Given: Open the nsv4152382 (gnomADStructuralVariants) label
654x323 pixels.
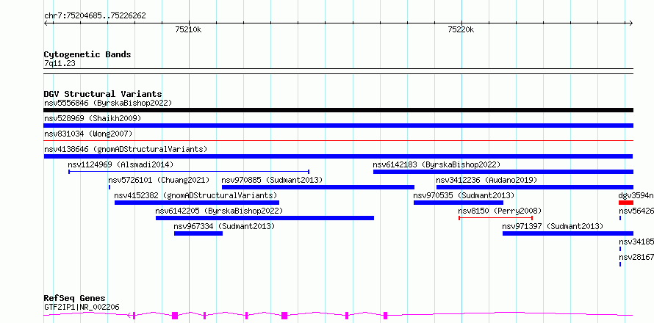Looking at the screenshot, I should (195, 195).
